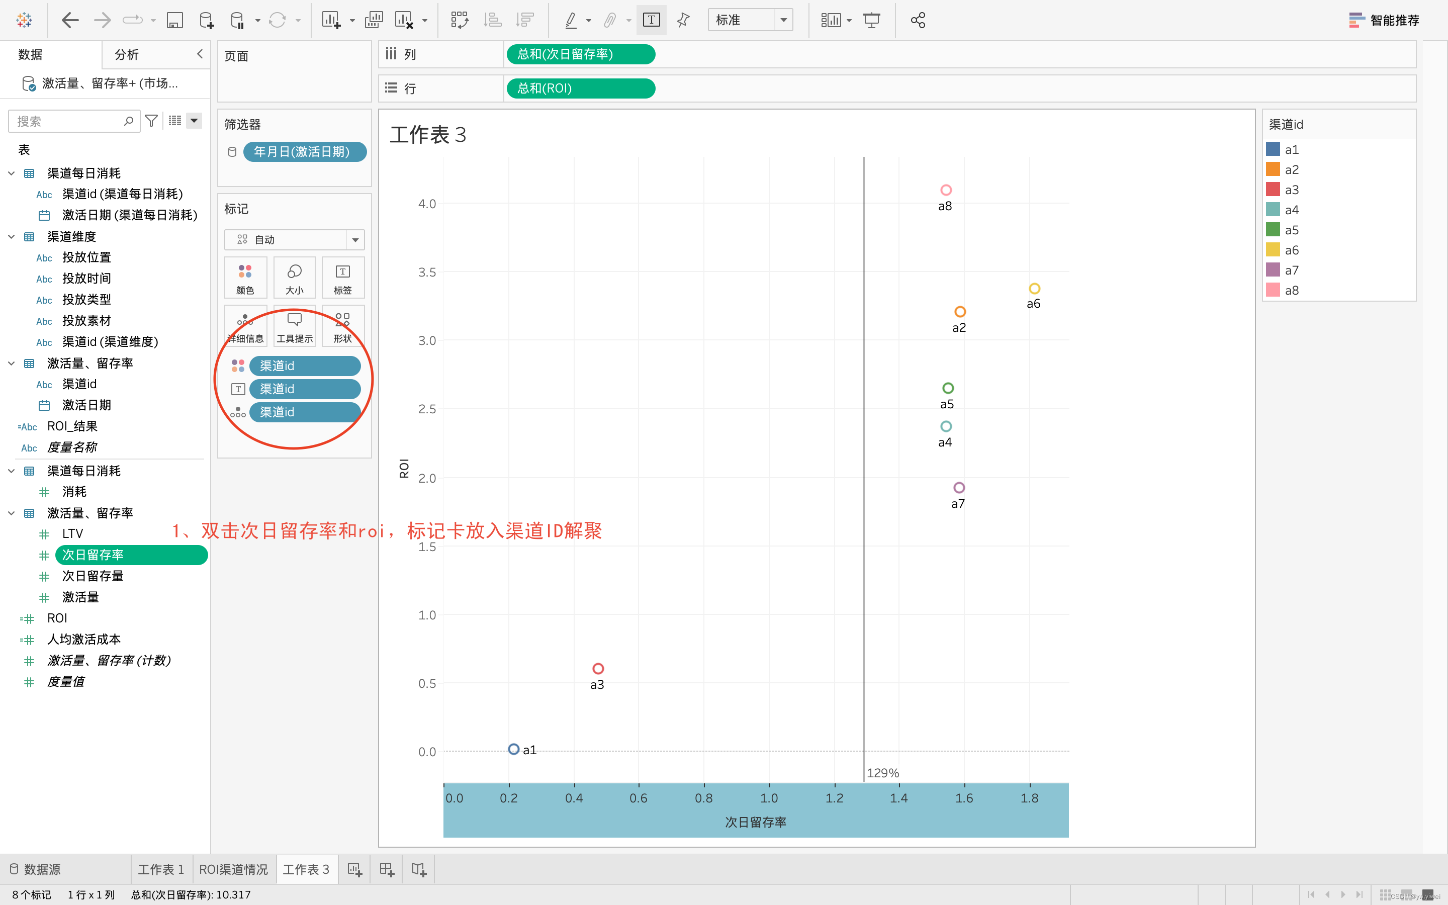Click the new dashboard icon in tab bar
The width and height of the screenshot is (1448, 905).
tap(387, 869)
